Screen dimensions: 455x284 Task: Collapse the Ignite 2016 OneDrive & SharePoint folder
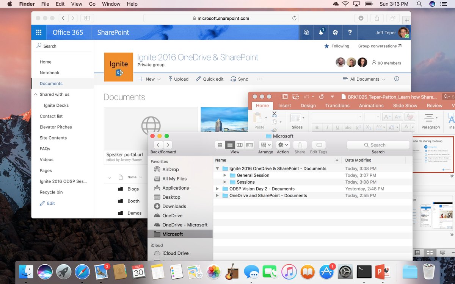pyautogui.click(x=217, y=169)
